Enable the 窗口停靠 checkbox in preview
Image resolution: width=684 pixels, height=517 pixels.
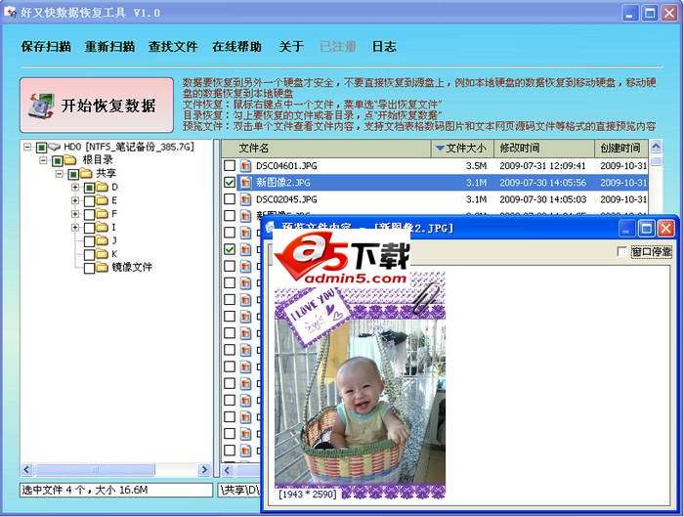(x=622, y=252)
